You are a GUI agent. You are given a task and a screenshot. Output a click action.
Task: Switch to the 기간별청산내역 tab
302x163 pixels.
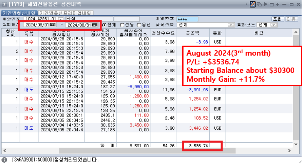[18, 13]
